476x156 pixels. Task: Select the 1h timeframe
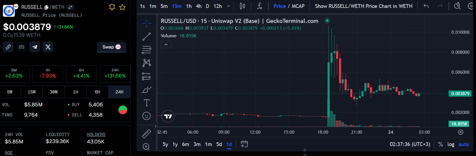[x=189, y=6]
